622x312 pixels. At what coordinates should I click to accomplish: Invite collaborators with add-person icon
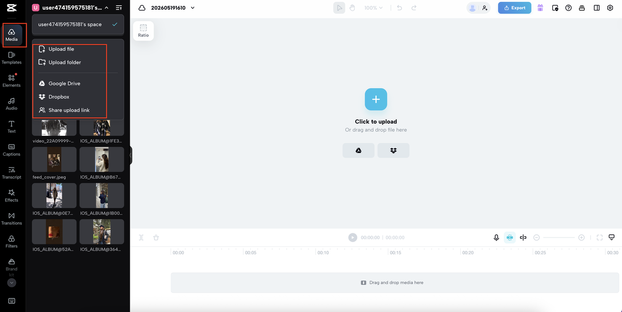[x=484, y=8]
